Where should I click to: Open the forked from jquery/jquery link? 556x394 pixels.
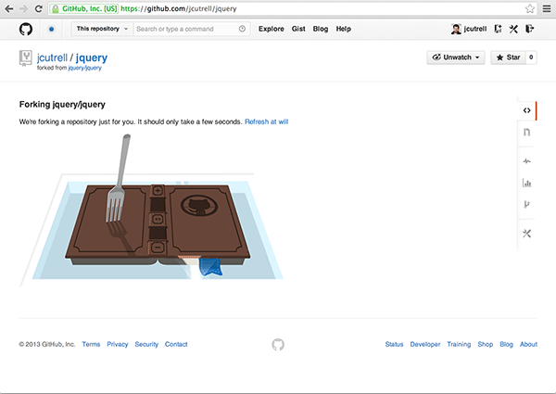point(84,68)
